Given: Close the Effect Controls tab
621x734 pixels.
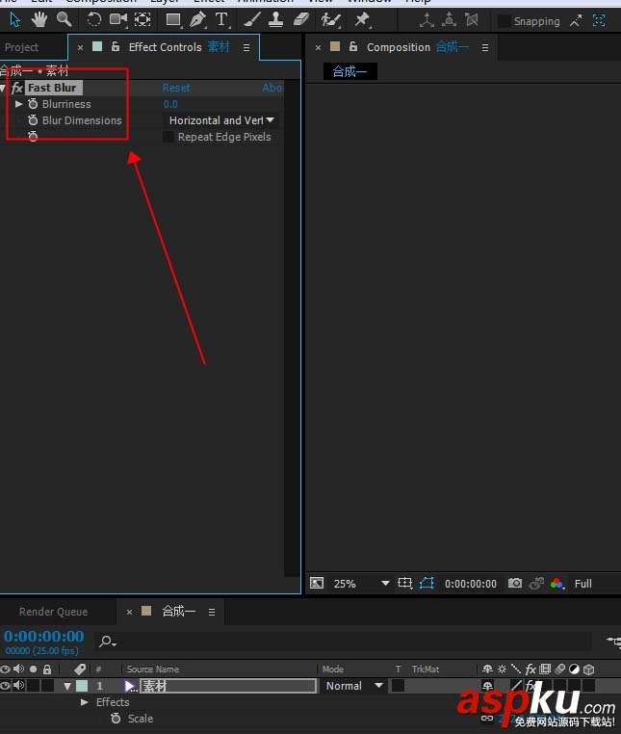Looking at the screenshot, I should (81, 48).
